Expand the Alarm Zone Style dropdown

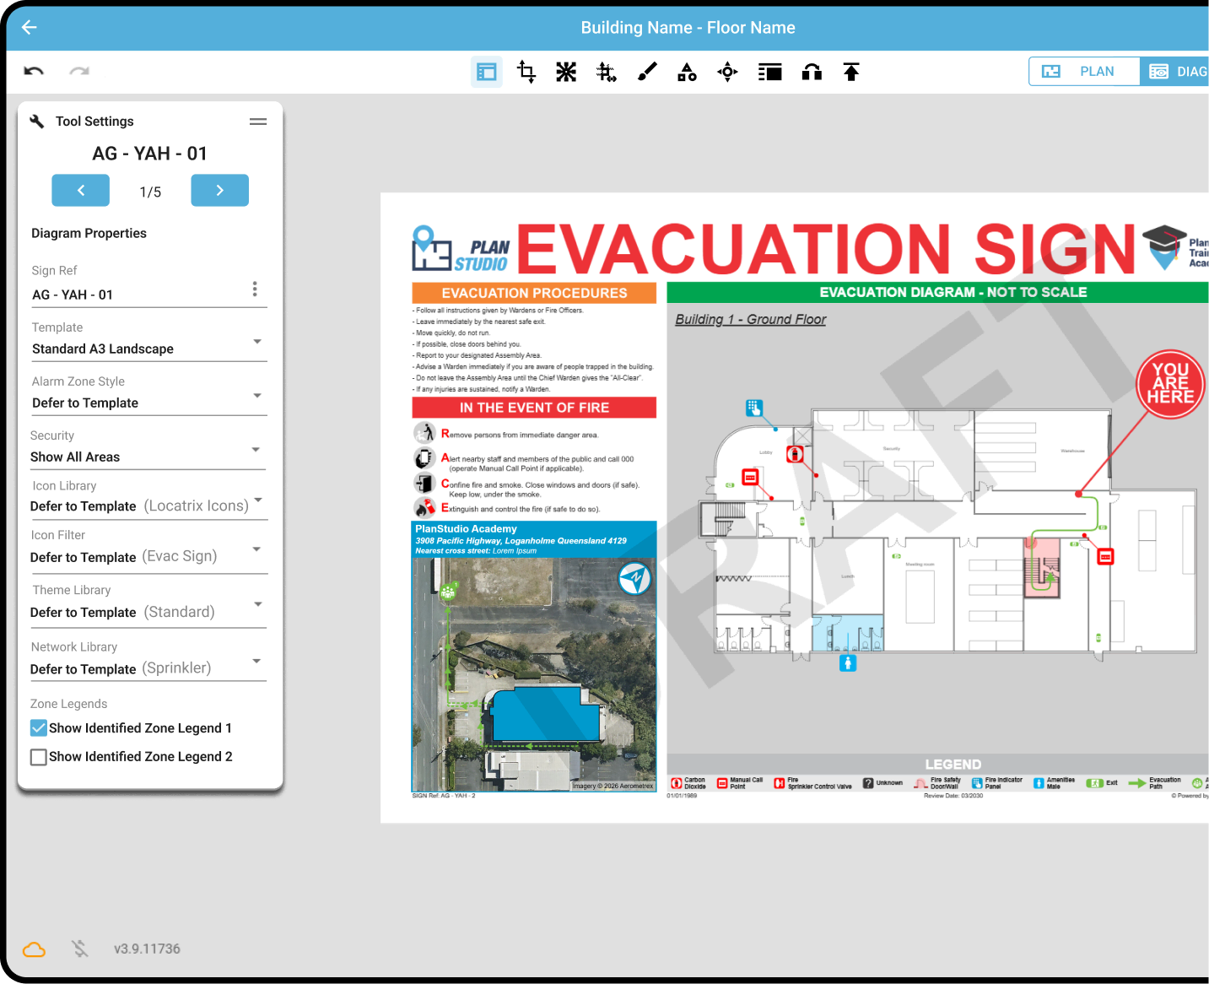(x=256, y=396)
